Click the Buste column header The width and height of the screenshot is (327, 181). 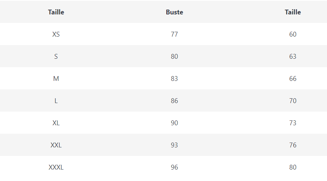[174, 12]
